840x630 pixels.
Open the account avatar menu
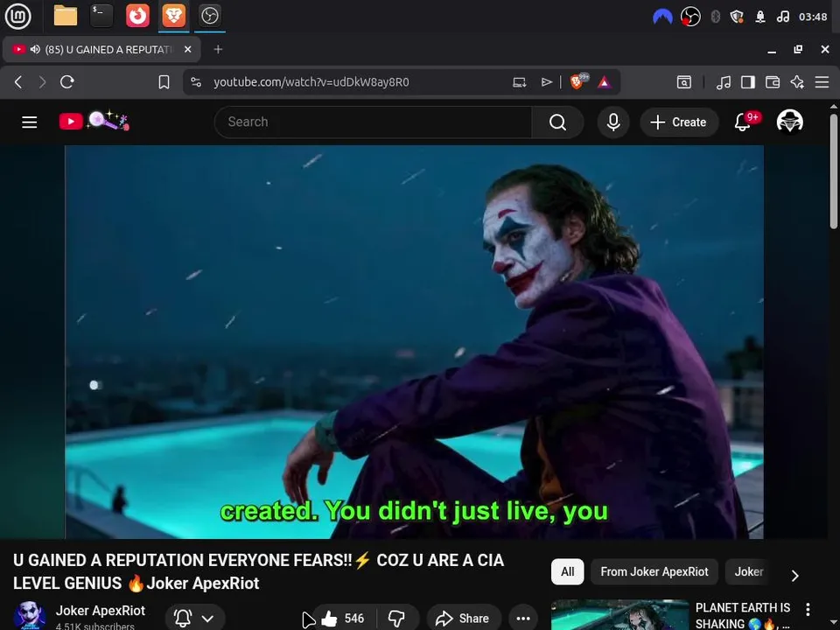point(789,122)
